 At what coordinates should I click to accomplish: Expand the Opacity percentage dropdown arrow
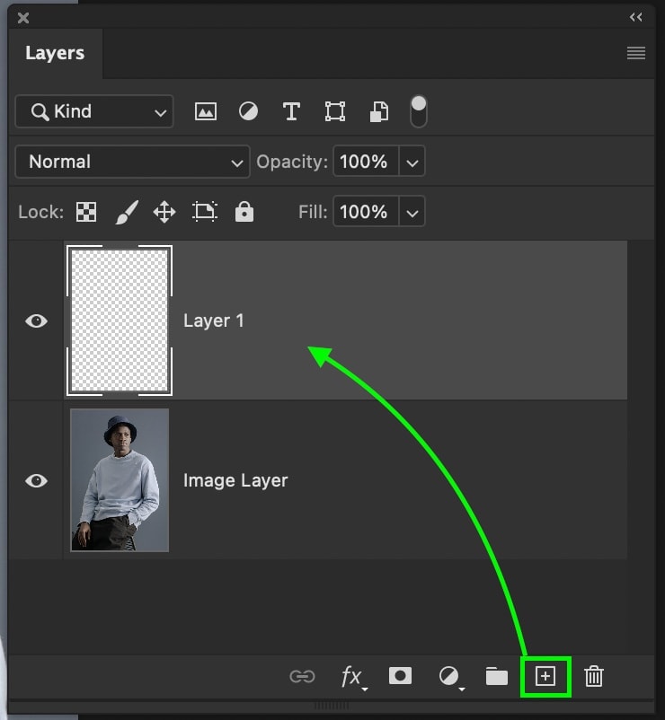pos(412,162)
